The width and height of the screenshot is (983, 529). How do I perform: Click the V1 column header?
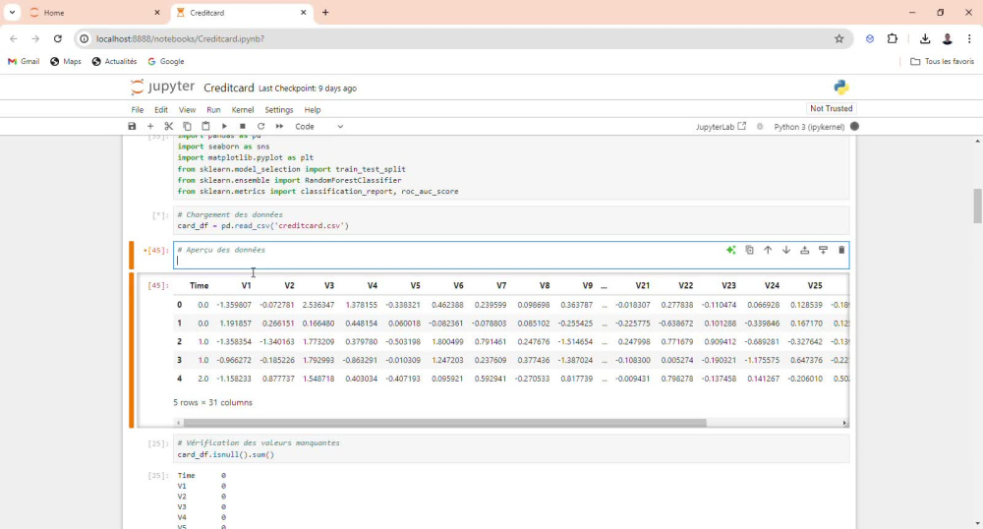tap(246, 285)
